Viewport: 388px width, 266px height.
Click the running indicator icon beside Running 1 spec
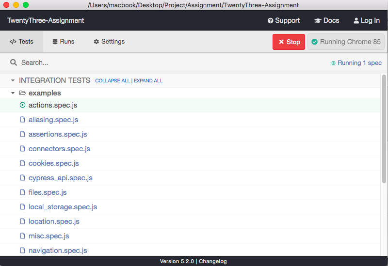(x=333, y=63)
